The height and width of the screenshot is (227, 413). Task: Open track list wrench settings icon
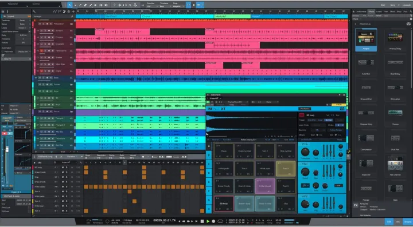(x=34, y=11)
